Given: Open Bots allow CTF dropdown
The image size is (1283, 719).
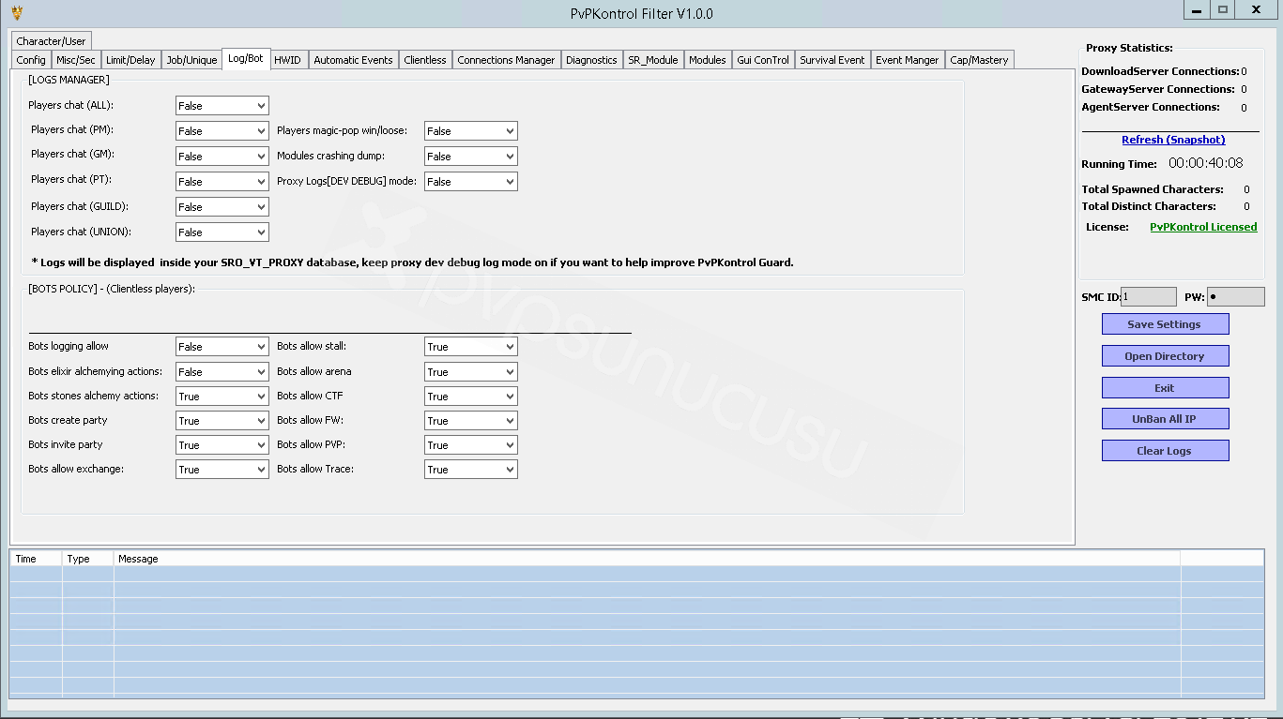Looking at the screenshot, I should pos(471,397).
